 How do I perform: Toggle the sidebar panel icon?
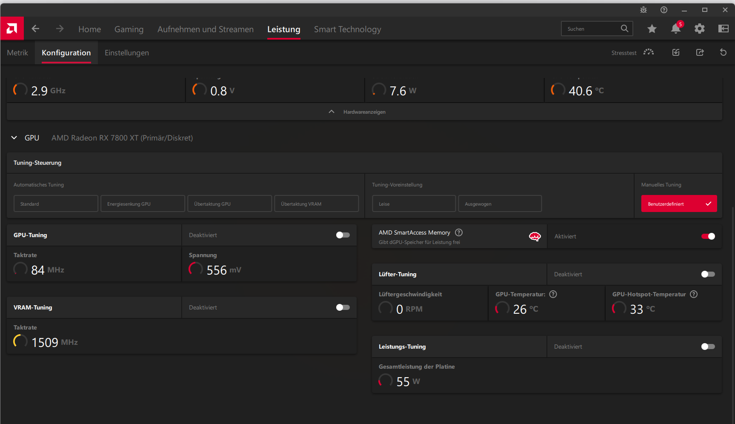(724, 29)
